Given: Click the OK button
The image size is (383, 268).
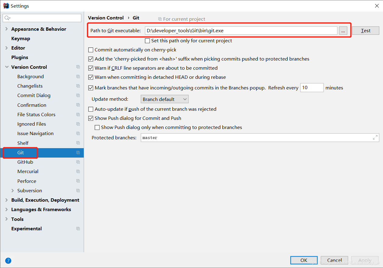Looking at the screenshot, I should (304, 260).
